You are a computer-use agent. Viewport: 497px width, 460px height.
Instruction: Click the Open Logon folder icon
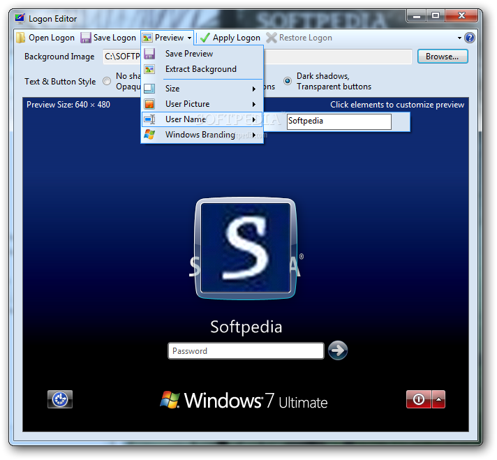click(21, 38)
